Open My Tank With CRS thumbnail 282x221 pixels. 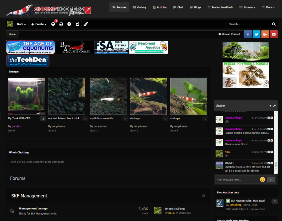pyautogui.click(x=27, y=96)
